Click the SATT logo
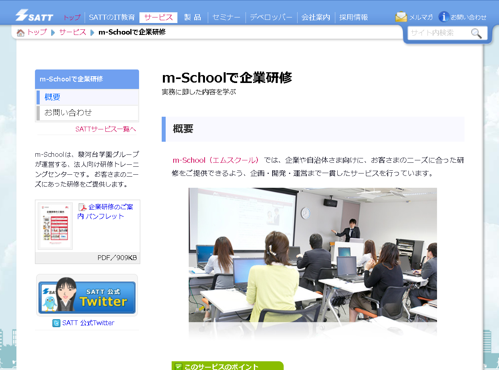Screen dimensions: 499x370 (34, 15)
